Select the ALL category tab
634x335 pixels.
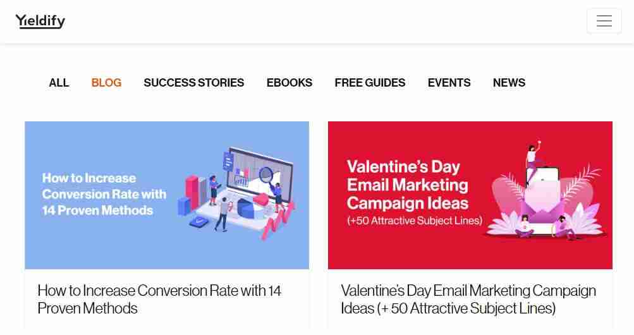coord(59,83)
